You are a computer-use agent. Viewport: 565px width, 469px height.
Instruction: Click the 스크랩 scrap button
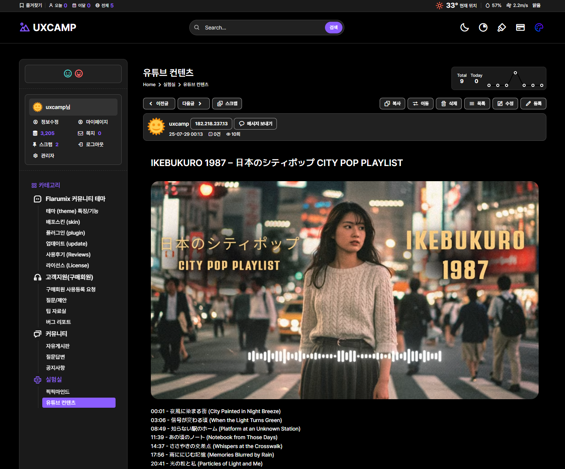[227, 104]
